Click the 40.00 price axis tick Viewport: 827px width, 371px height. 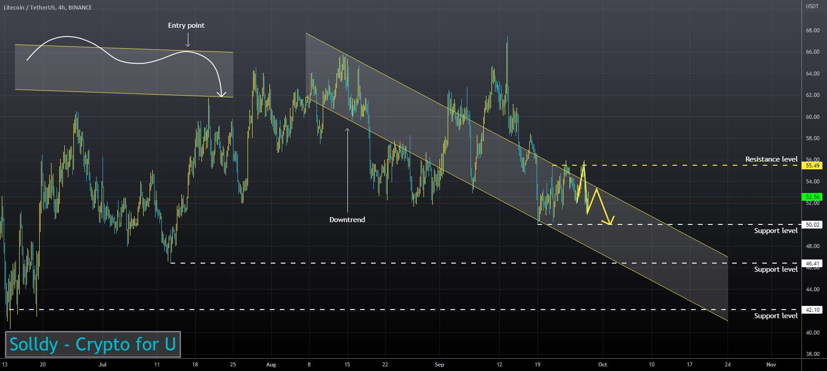(812, 333)
